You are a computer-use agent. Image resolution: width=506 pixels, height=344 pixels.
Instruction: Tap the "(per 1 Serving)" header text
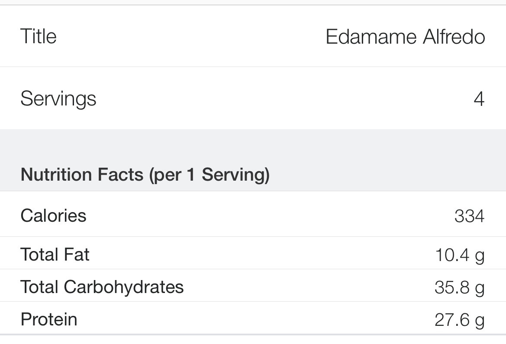click(209, 175)
